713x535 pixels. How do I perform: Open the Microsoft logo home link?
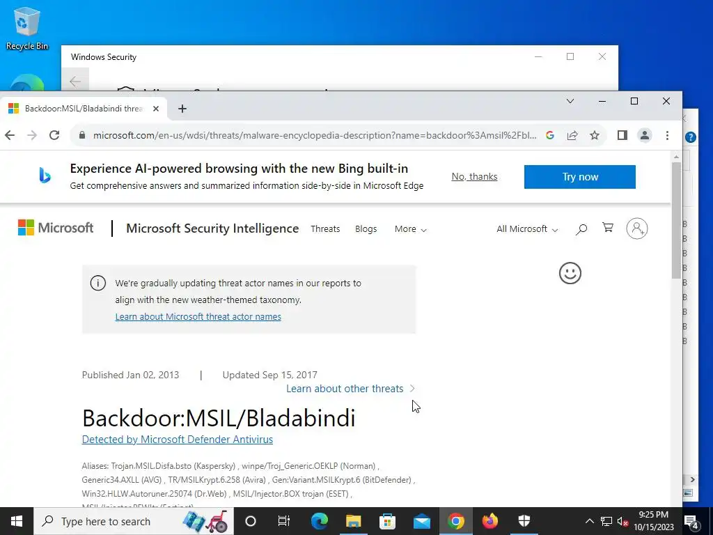[56, 228]
